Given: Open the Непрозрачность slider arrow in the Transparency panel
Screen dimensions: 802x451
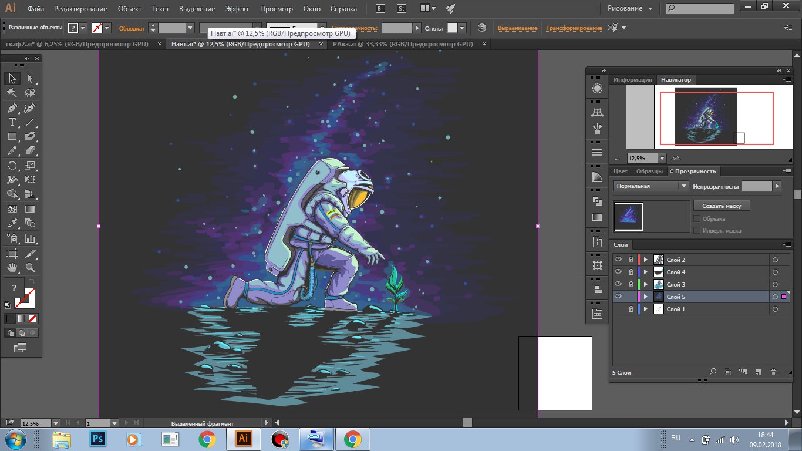Looking at the screenshot, I should pos(777,186).
